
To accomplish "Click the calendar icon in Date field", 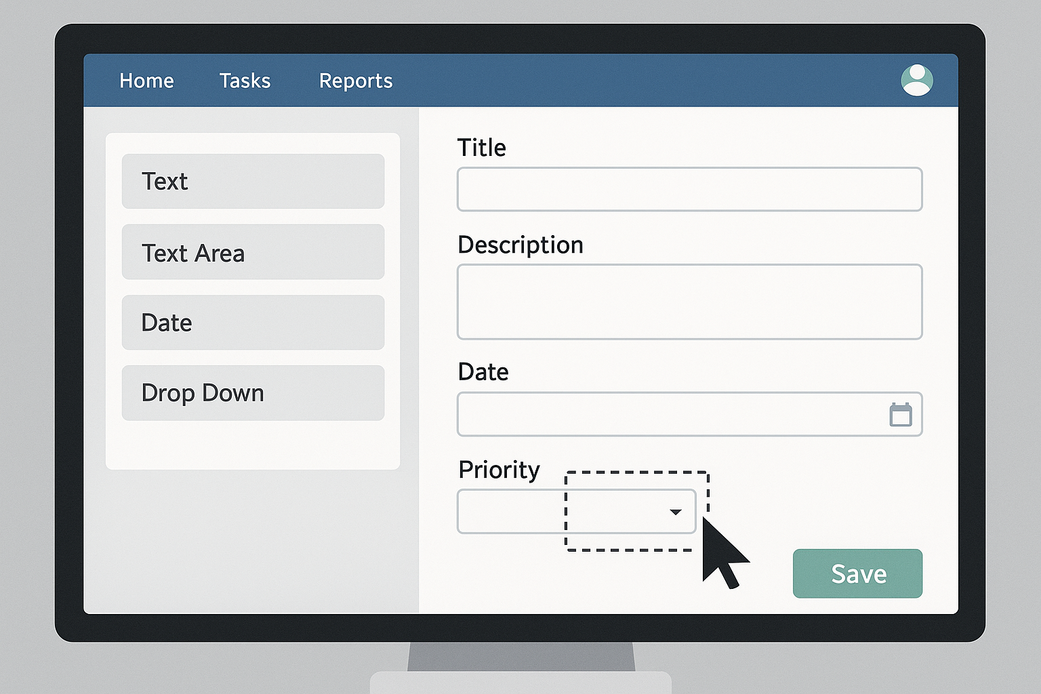I will click(900, 414).
